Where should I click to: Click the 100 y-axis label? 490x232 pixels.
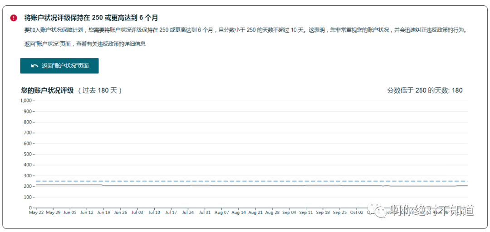(x=28, y=197)
